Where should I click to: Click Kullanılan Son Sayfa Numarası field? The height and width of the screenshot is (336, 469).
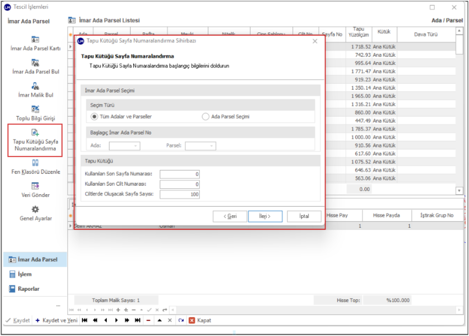179,174
